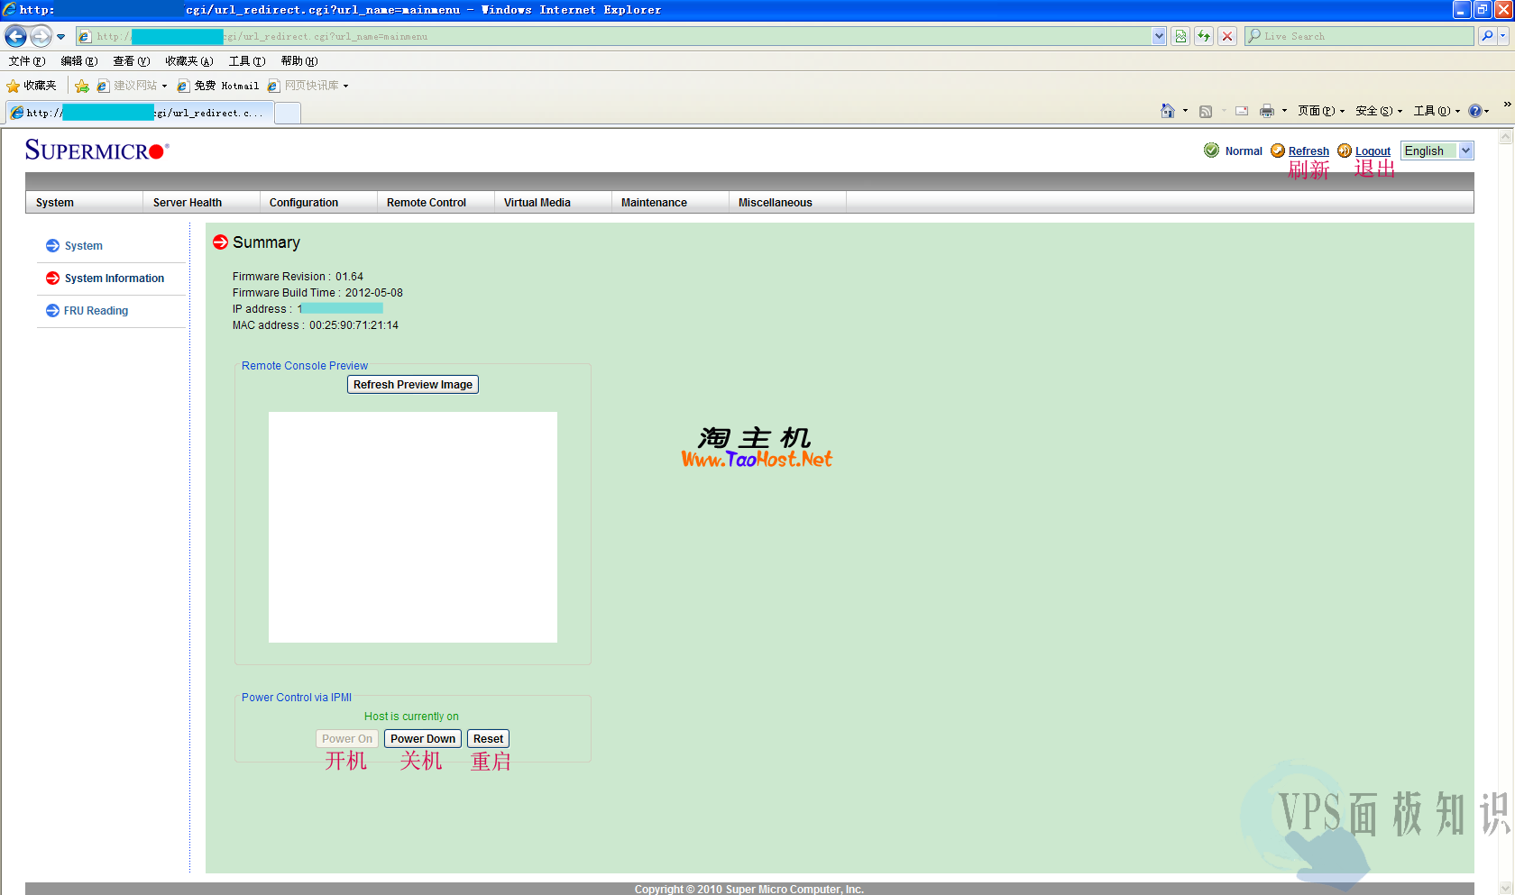Expand the 工具(O) command bar menu
Screen dimensions: 1515x895
[x=1437, y=111]
